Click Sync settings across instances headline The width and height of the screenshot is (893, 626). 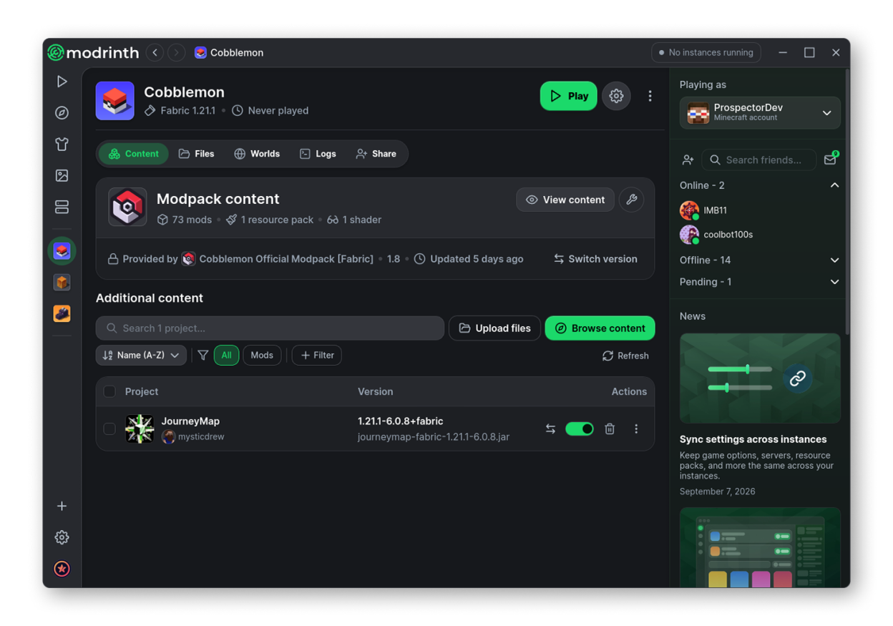[753, 439]
